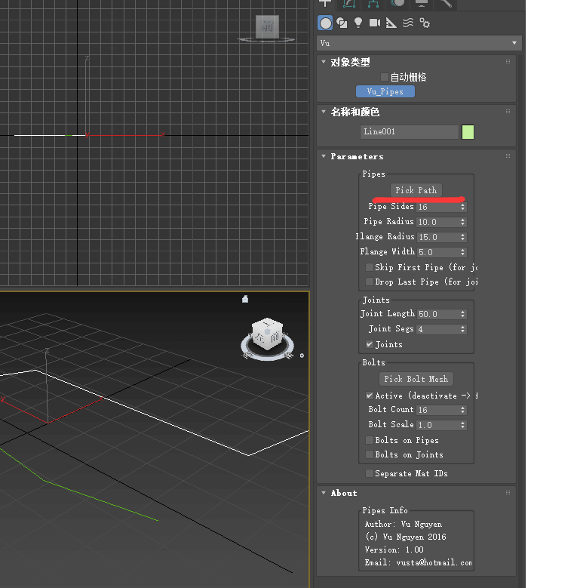Click the Pick Path button
Image resolution: width=577 pixels, height=588 pixels.
pyautogui.click(x=416, y=190)
